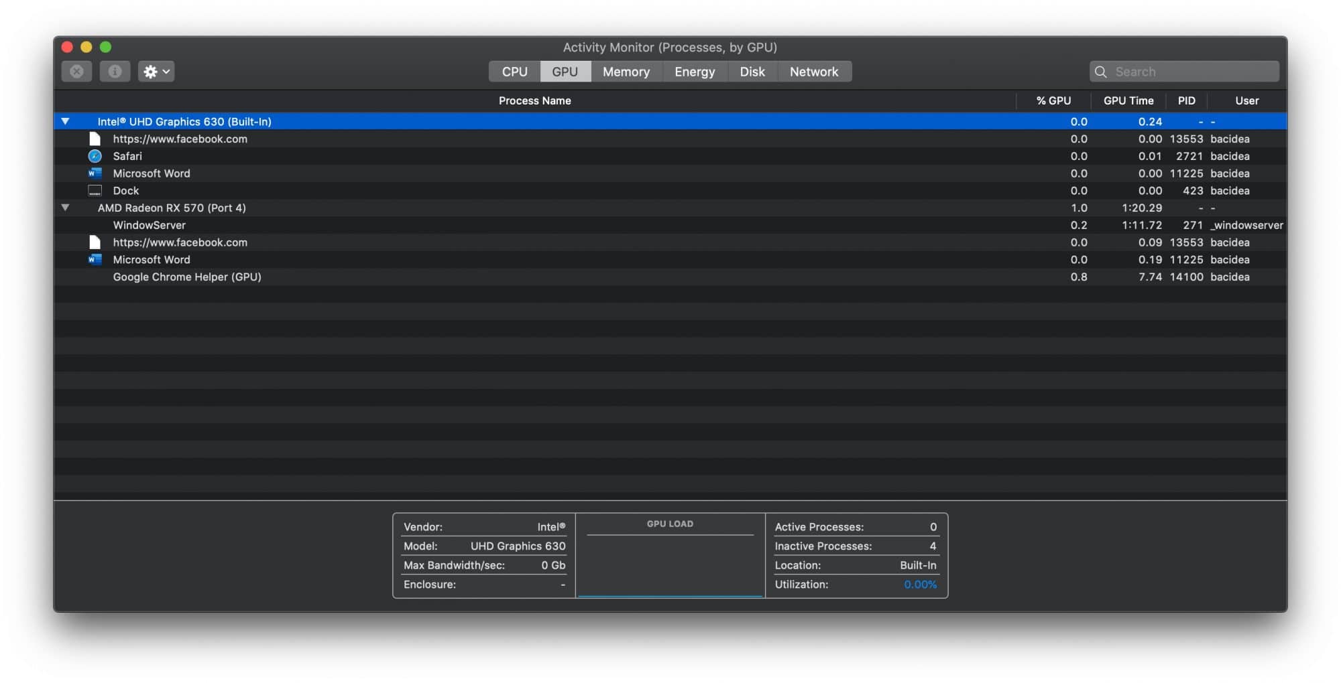Image resolution: width=1341 pixels, height=683 pixels.
Task: Select Microsoft Word under Intel UHD Graphics
Action: coord(670,173)
